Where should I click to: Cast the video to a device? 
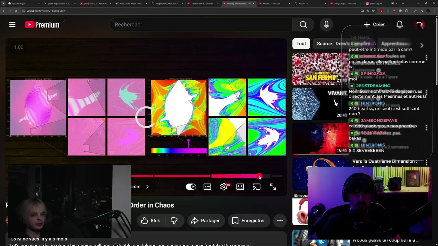coord(257,187)
